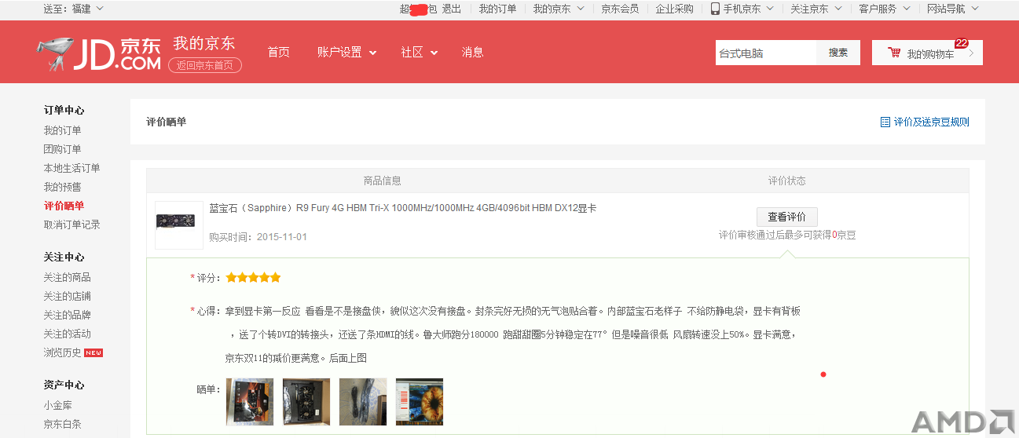The image size is (1019, 438).
Task: Open the 社区 dropdown menu
Action: coord(420,52)
